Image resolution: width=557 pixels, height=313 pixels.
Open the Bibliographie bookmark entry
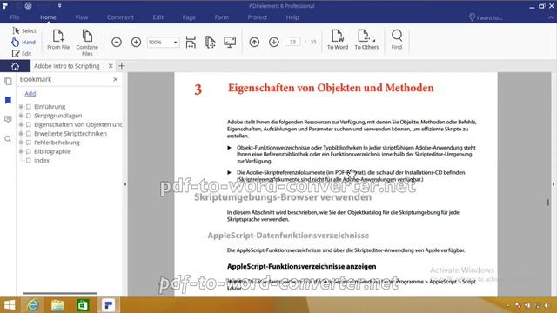(x=52, y=151)
